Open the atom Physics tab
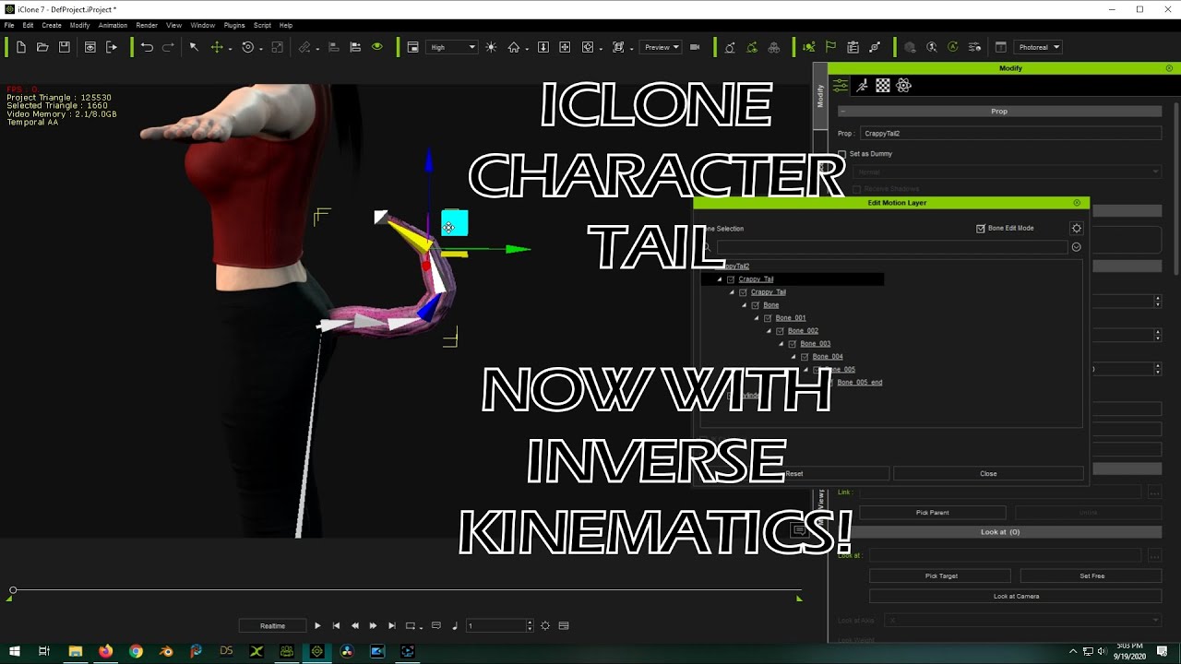 pos(904,85)
